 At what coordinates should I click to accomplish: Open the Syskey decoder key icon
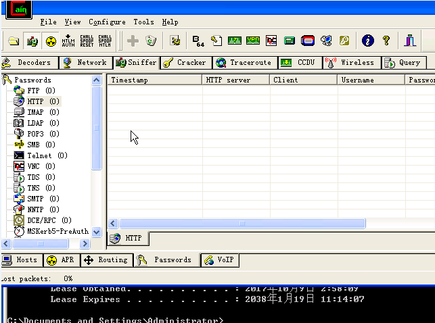(344, 41)
